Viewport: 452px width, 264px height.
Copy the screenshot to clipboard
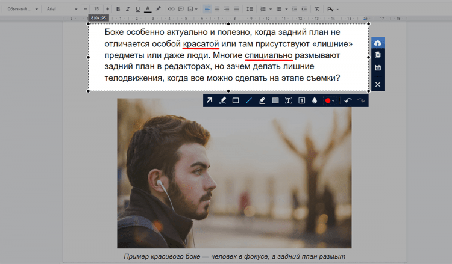pyautogui.click(x=378, y=55)
